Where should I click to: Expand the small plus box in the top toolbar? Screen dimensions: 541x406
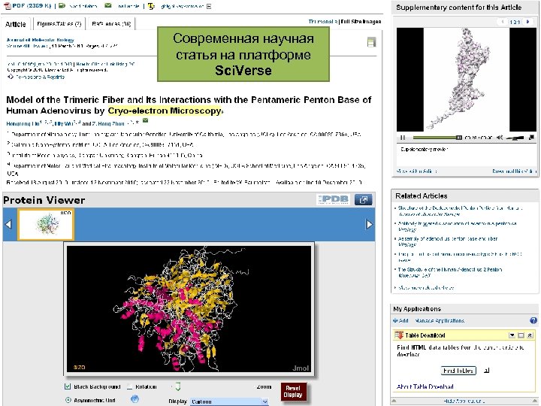pyautogui.click(x=209, y=6)
